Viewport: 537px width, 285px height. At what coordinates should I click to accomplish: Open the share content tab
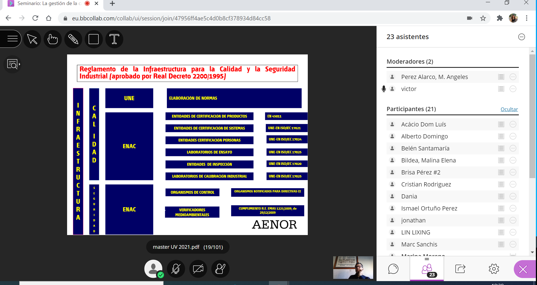click(x=460, y=269)
